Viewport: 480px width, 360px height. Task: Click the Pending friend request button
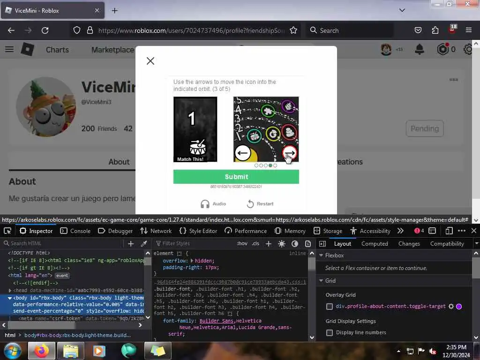pyautogui.click(x=425, y=128)
